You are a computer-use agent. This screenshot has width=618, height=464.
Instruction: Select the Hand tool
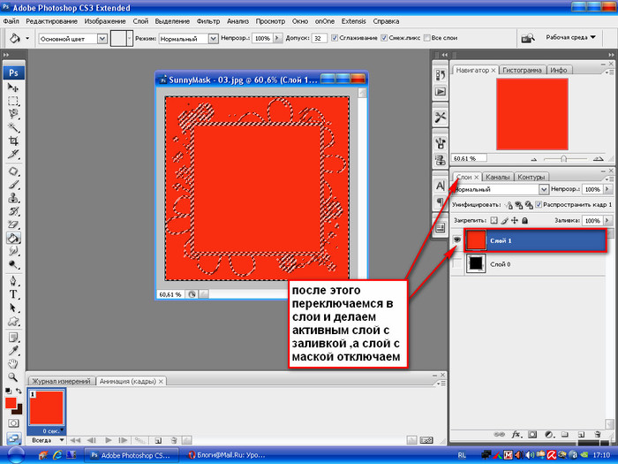(x=13, y=364)
